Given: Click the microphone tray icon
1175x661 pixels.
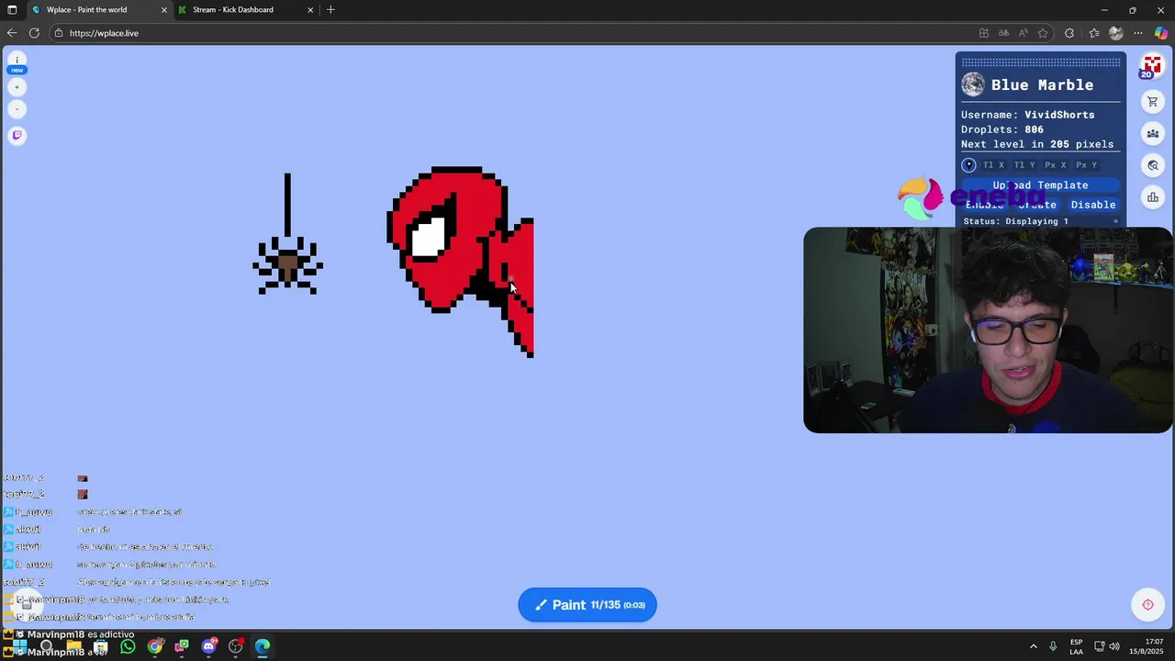Looking at the screenshot, I should pyautogui.click(x=1053, y=646).
